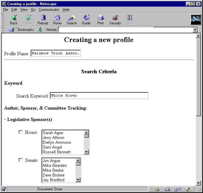Screen dimensions: 203x193
Task: Reload the page using Reload icon
Action: [x=43, y=20]
